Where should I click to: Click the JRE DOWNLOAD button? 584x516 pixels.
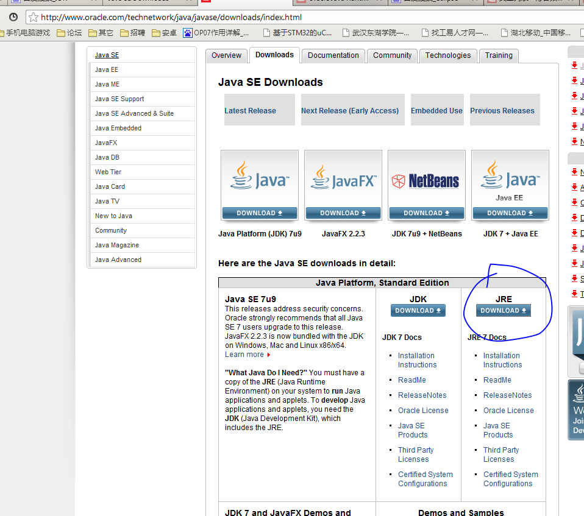(x=503, y=311)
